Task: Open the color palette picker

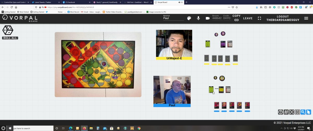Action: click(x=189, y=18)
